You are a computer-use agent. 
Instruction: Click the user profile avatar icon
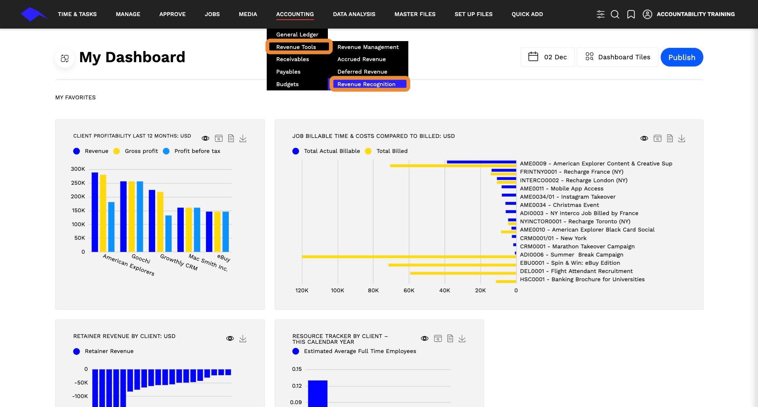coord(648,14)
